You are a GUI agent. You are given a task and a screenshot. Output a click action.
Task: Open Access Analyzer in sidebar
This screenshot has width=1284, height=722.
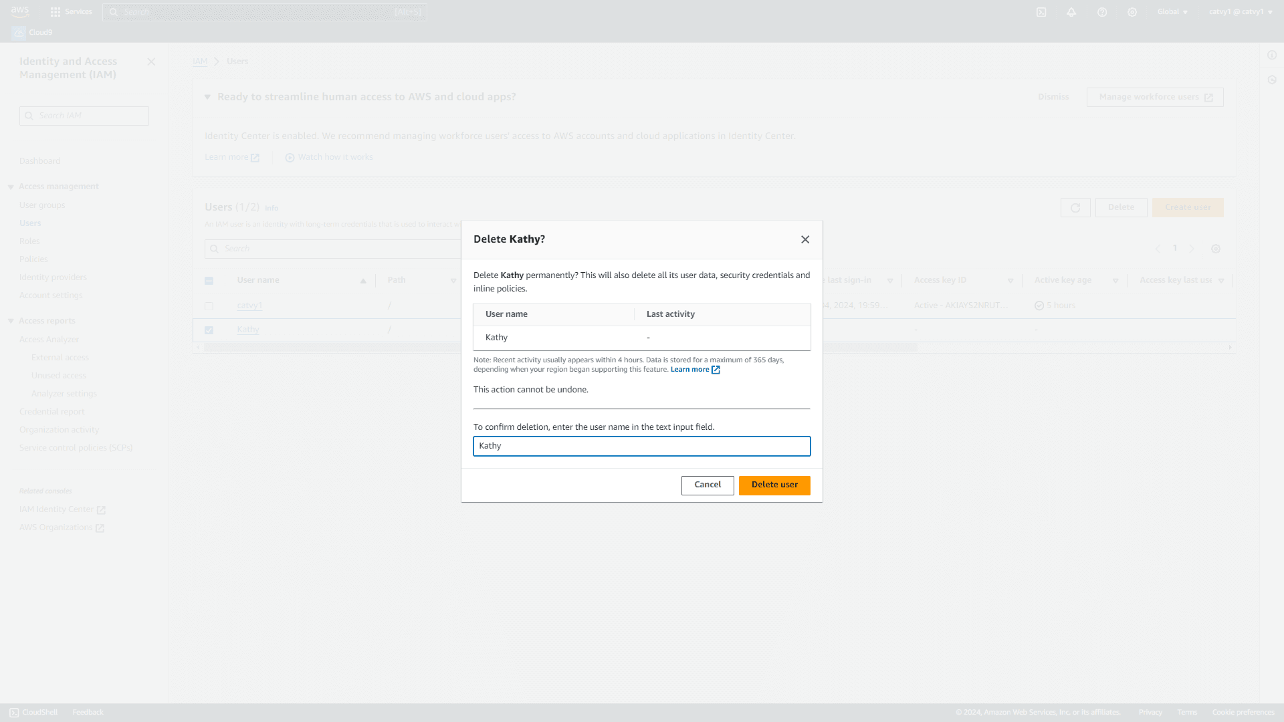click(49, 340)
